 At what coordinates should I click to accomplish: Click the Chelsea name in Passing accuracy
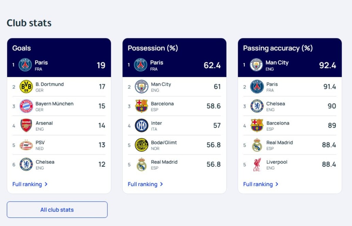tap(275, 104)
